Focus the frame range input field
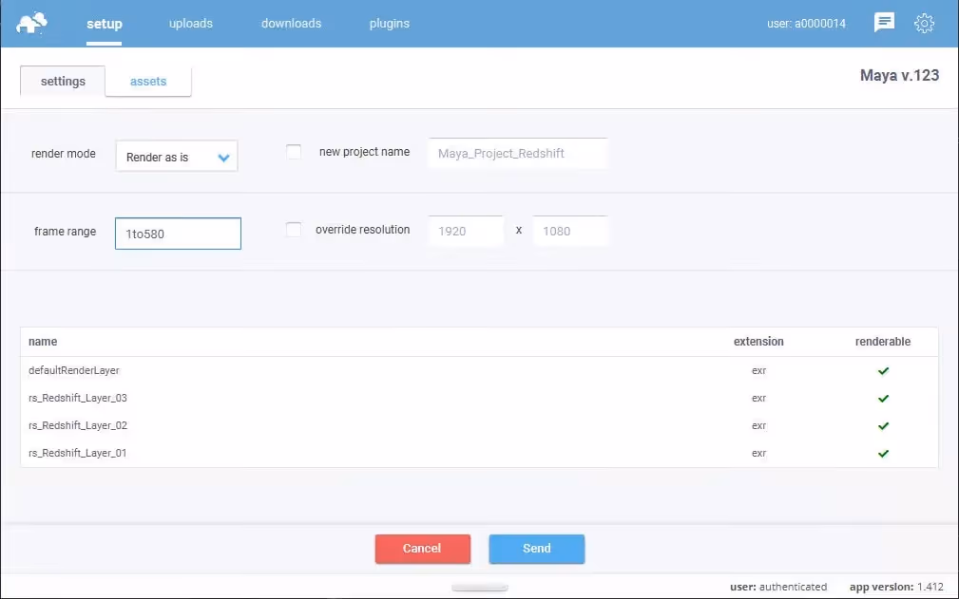Image resolution: width=959 pixels, height=599 pixels. coord(178,234)
